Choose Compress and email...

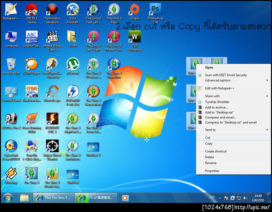(233, 117)
